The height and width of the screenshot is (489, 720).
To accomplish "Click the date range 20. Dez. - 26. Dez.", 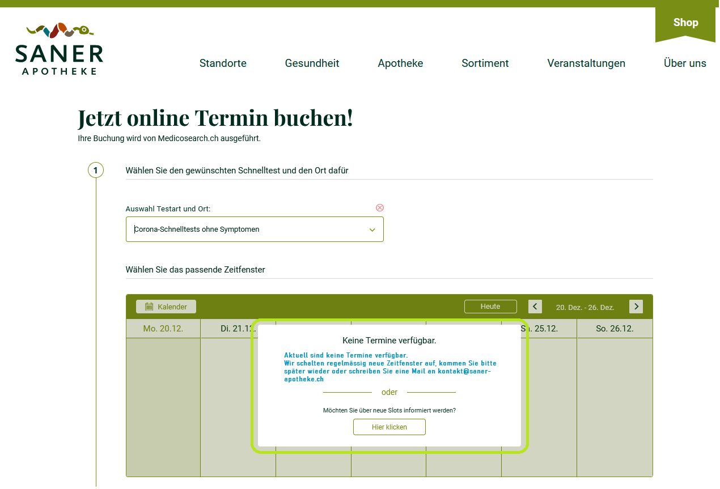I will (x=585, y=307).
